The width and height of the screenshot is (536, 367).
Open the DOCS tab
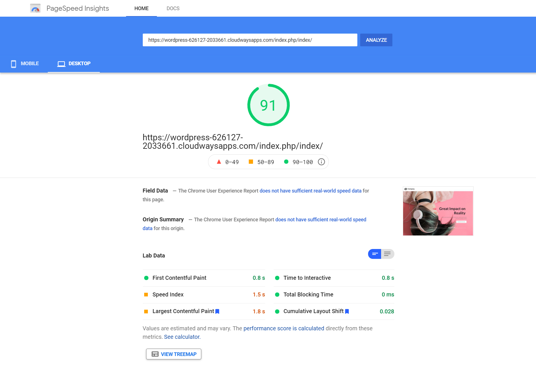coord(173,8)
